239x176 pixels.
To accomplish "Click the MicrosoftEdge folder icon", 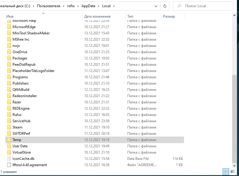I will (9, 27).
